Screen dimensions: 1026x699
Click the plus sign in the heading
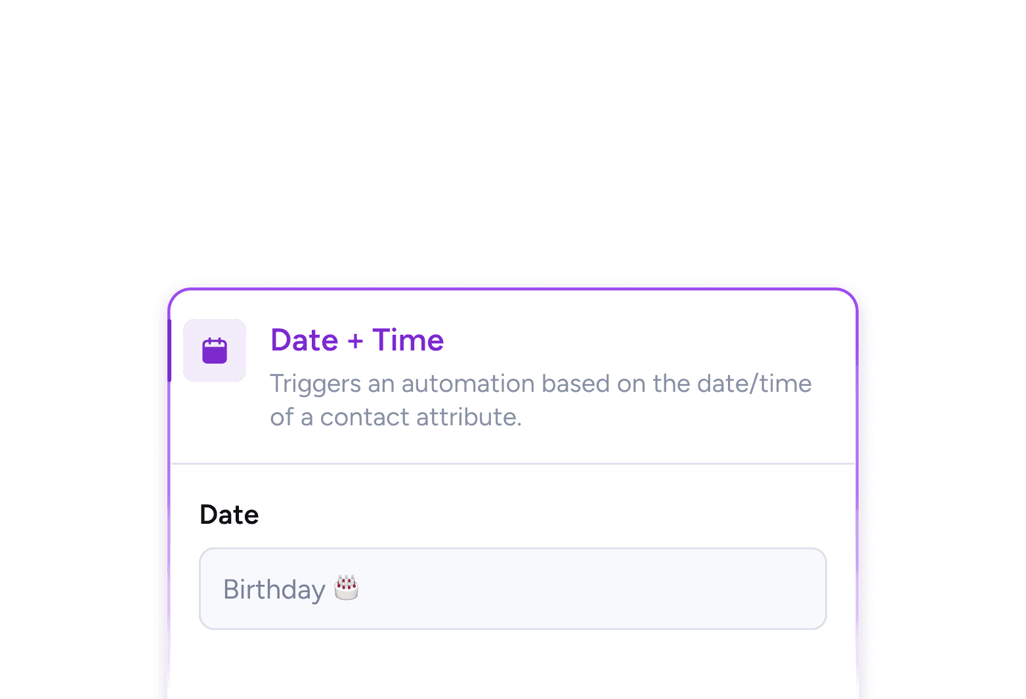(x=355, y=341)
